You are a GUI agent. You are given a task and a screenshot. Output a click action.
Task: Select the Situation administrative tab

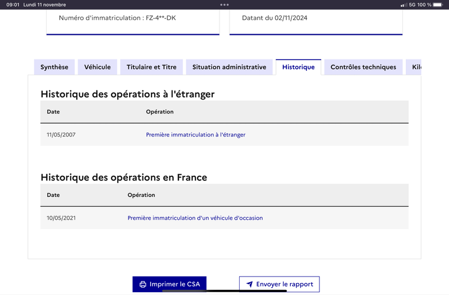(x=229, y=67)
